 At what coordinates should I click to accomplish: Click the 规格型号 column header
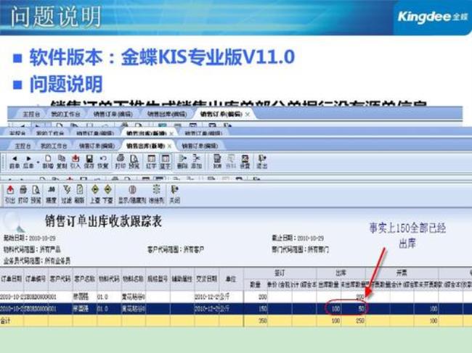(158, 279)
